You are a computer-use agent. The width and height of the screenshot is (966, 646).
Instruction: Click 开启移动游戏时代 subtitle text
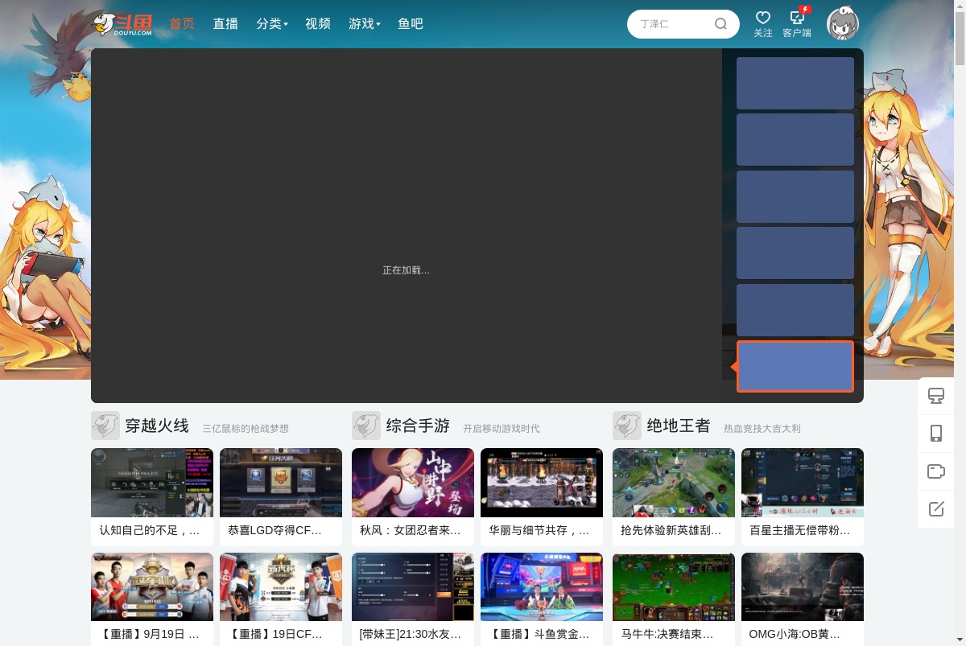(502, 429)
